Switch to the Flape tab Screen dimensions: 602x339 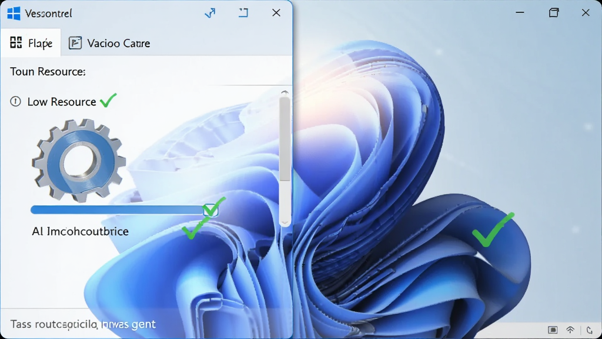pyautogui.click(x=31, y=42)
